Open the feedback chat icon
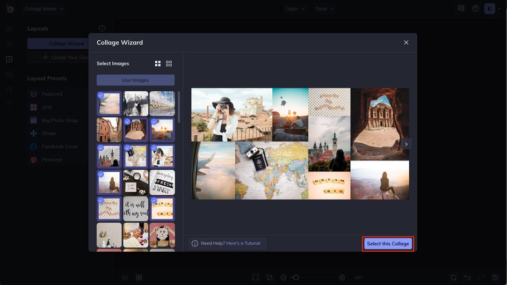The width and height of the screenshot is (507, 285). pyautogui.click(x=461, y=9)
